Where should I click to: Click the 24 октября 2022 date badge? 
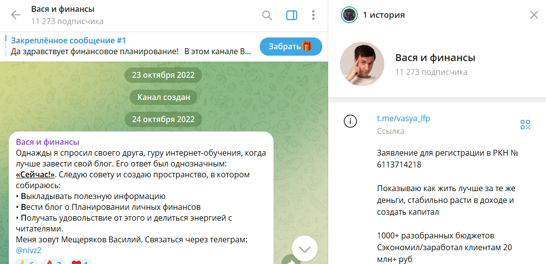coord(163,119)
